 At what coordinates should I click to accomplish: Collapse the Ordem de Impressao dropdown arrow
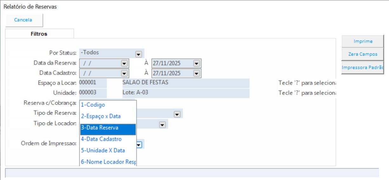139,144
